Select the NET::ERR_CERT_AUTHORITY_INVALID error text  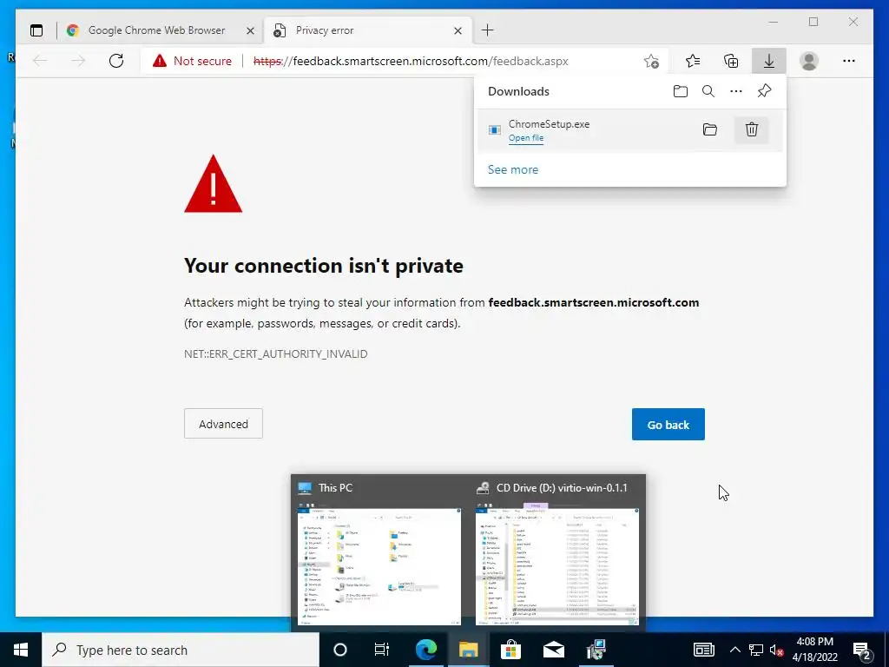(x=275, y=354)
